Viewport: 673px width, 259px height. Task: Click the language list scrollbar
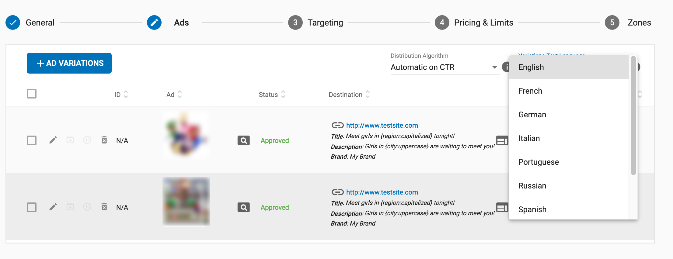pyautogui.click(x=633, y=116)
